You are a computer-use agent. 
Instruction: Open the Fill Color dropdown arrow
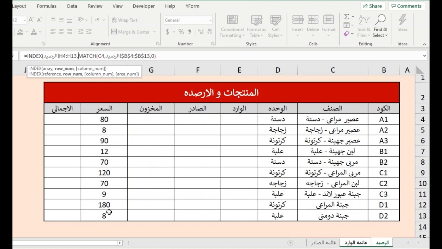(x=27, y=32)
